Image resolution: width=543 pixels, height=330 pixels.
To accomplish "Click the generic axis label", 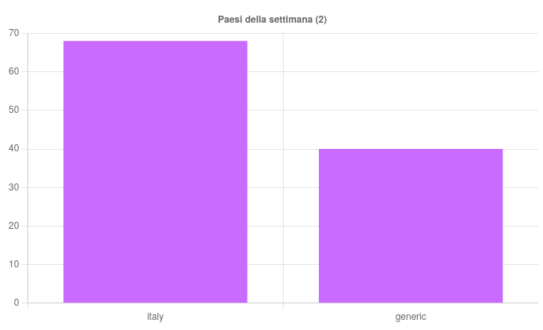I will click(x=411, y=317).
